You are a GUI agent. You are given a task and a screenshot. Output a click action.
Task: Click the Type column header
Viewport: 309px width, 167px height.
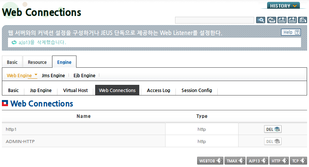(202, 116)
